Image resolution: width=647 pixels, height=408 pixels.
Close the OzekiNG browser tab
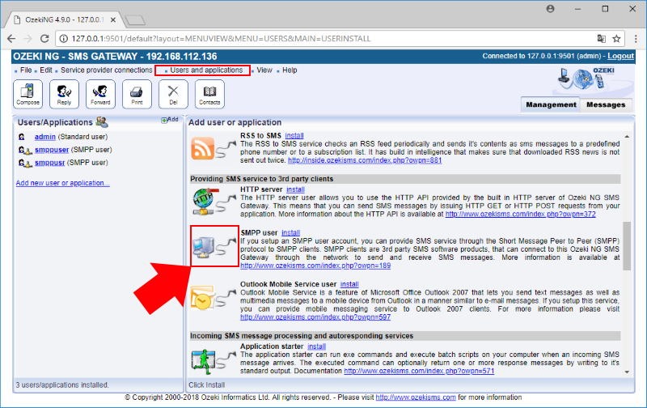[x=113, y=19]
